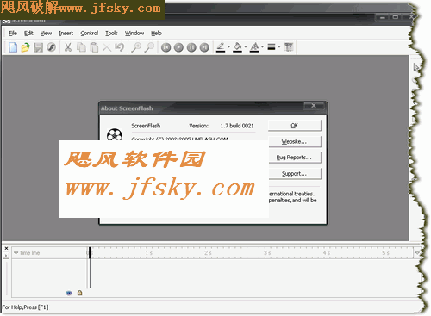Open the dropdown arrow at timeline ruler end

[x=417, y=253]
